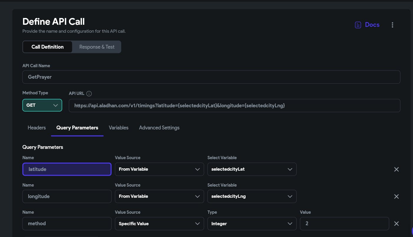Switch to Response & Test view
Viewport: 413px width, 237px height.
[x=97, y=47]
